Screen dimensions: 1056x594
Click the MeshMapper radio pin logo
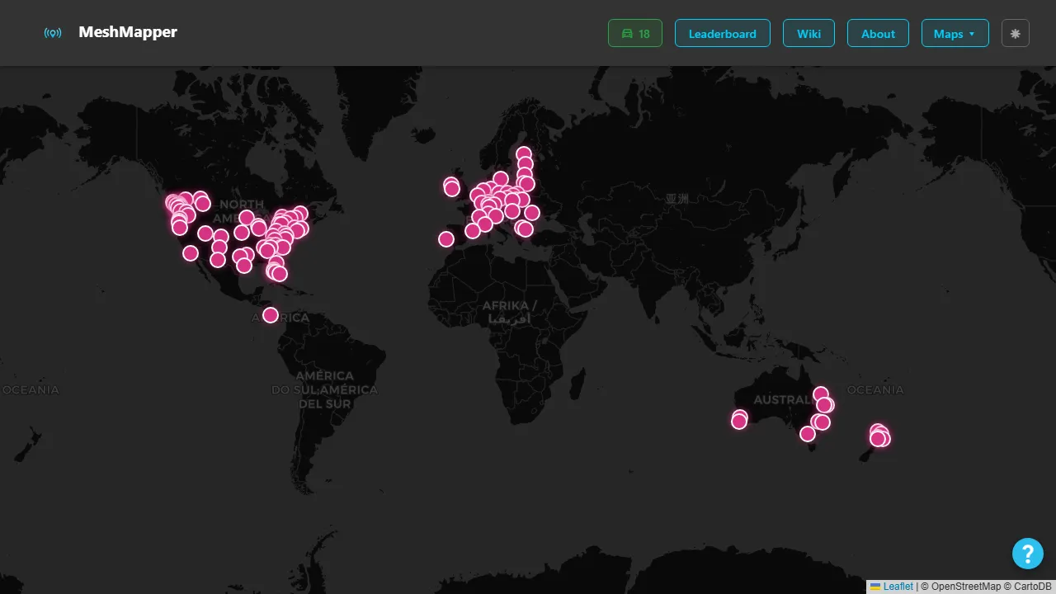pos(53,33)
